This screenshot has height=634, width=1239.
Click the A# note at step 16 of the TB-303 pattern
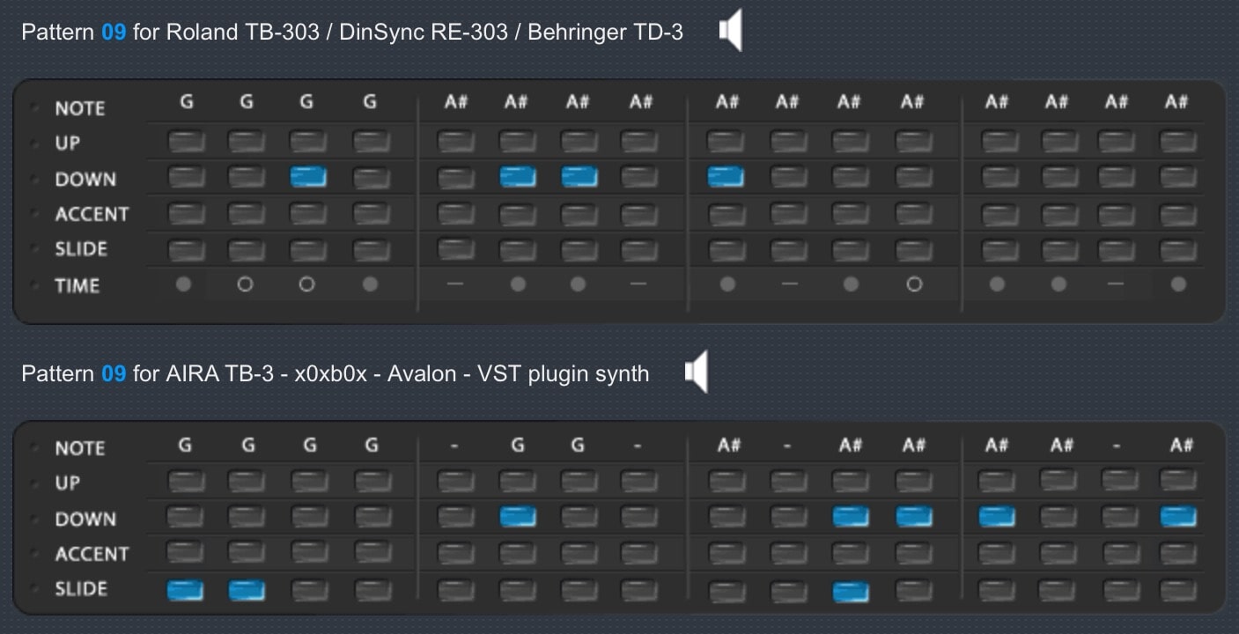point(1176,102)
